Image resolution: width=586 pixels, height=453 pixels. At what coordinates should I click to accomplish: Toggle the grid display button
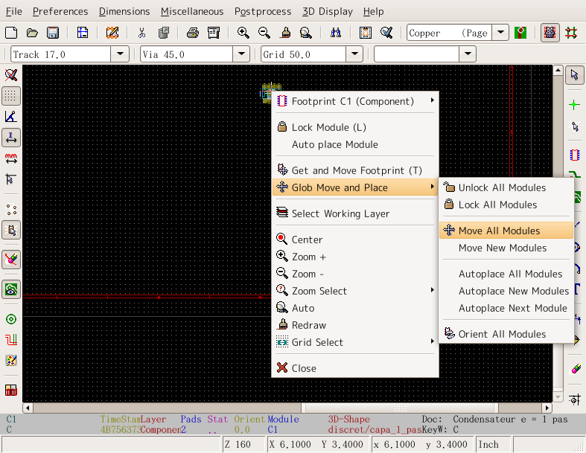[x=11, y=96]
